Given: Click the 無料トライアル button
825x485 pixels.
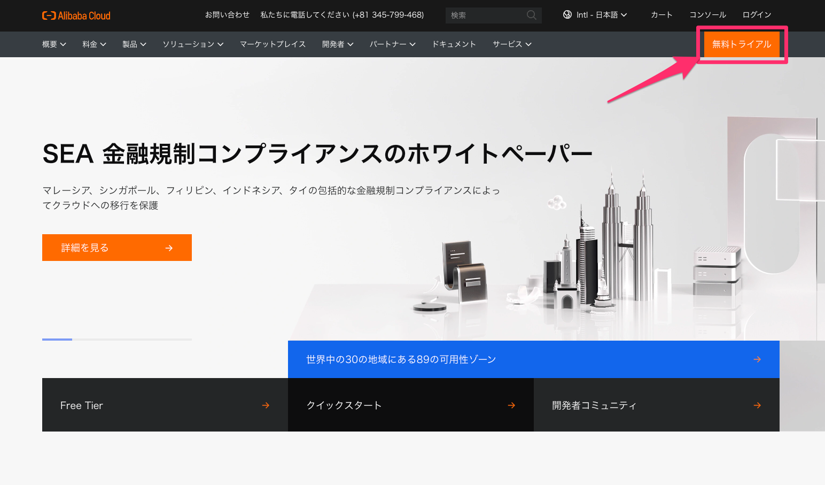Looking at the screenshot, I should click(742, 44).
